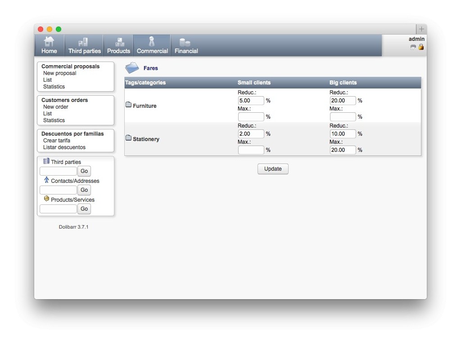Click the Dolibarr 3.7.1 version text
The width and height of the screenshot is (461, 345).
pos(73,227)
